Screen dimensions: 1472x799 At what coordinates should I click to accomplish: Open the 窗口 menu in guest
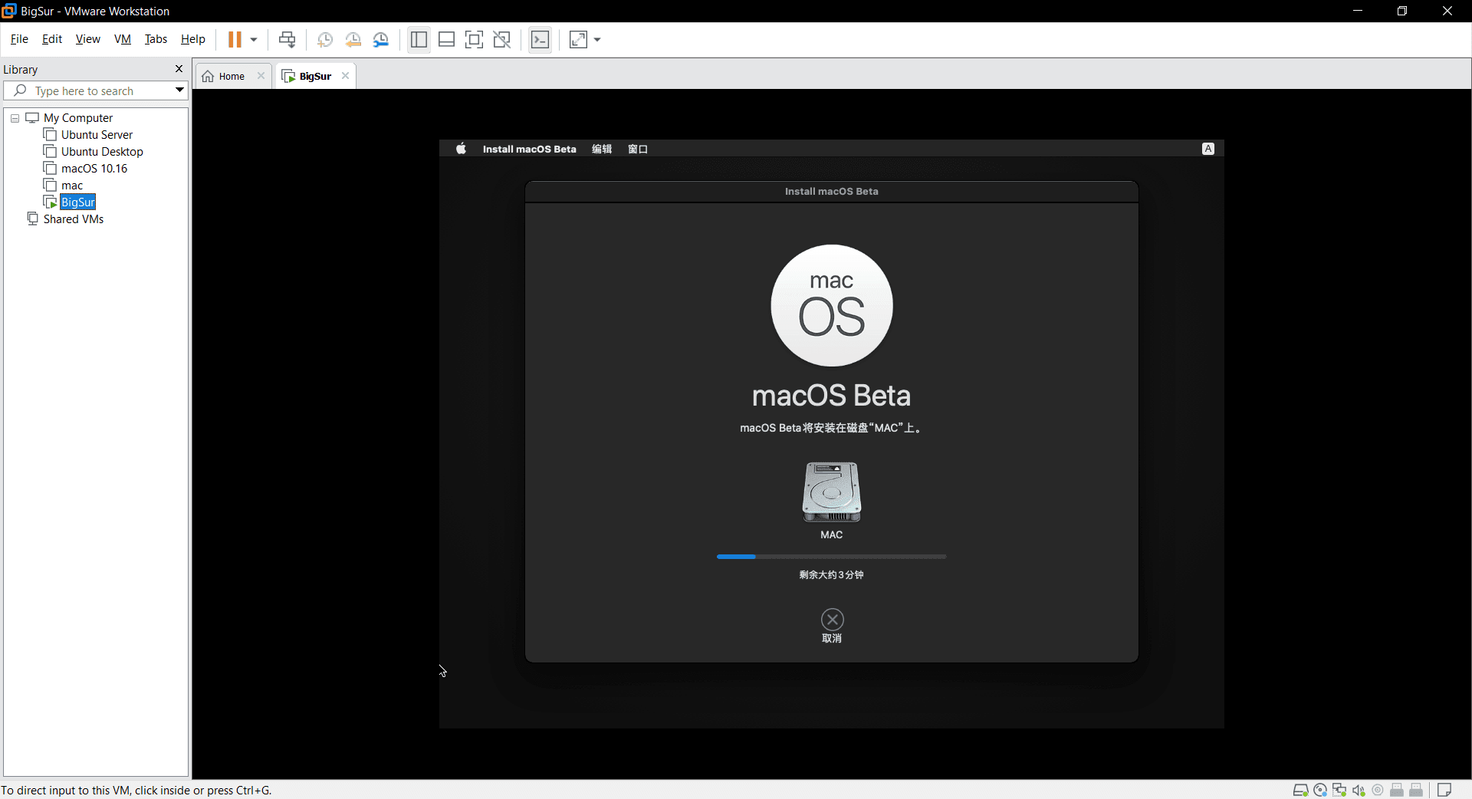point(638,149)
